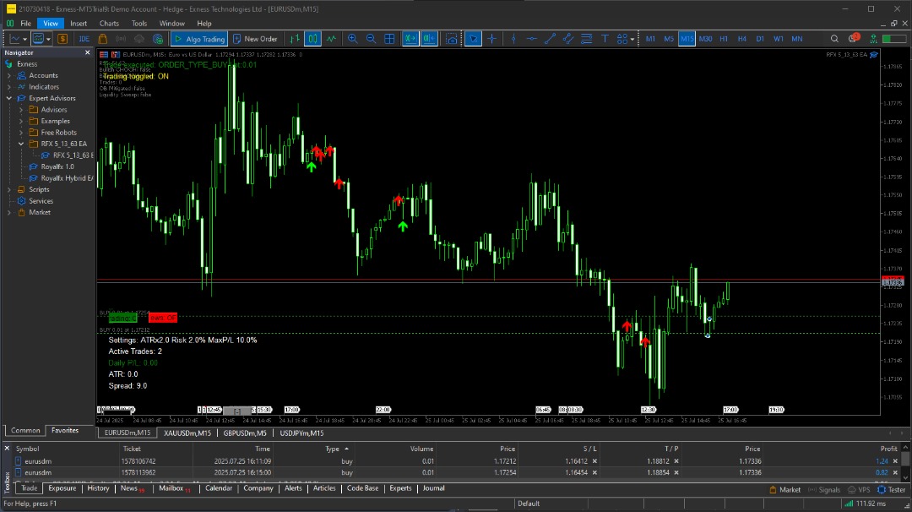Open the Journal tab in Toolbox
This screenshot has height=512, width=912.
tap(433, 488)
